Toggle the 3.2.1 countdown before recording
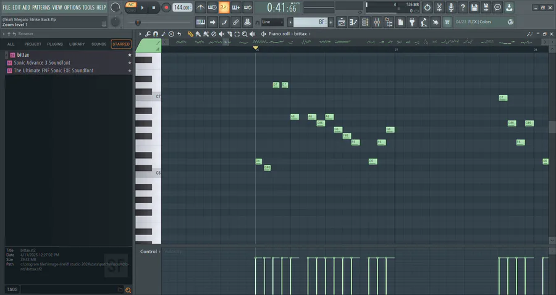Viewport: 556px width, 295px height. pos(224,7)
